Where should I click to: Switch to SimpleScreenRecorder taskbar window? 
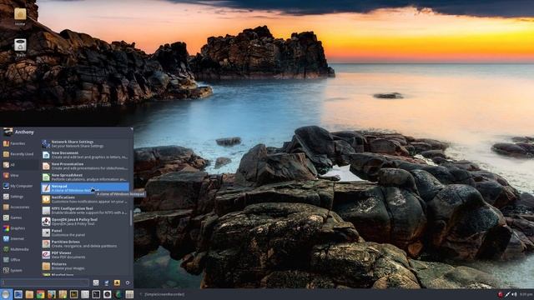coord(163,294)
